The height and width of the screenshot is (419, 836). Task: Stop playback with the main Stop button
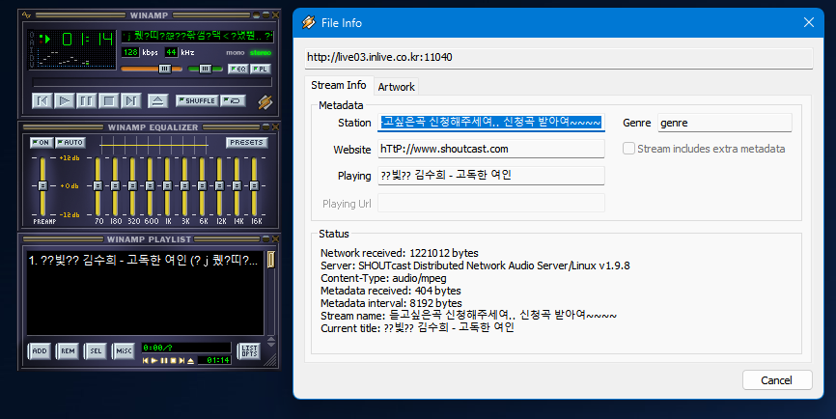point(109,100)
